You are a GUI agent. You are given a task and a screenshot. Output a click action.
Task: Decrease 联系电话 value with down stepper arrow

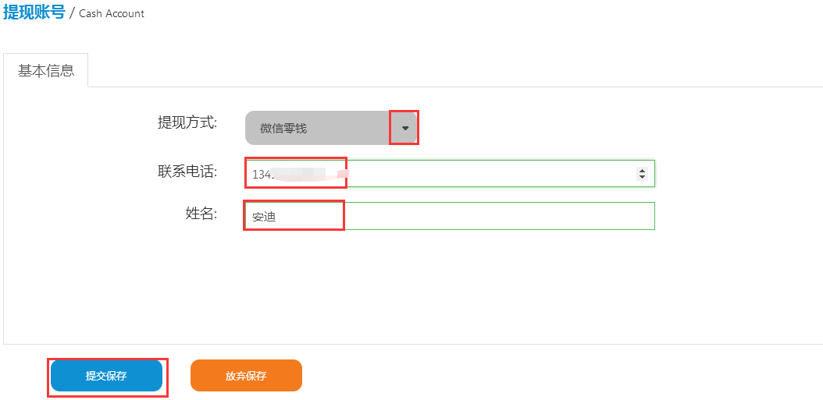click(642, 177)
